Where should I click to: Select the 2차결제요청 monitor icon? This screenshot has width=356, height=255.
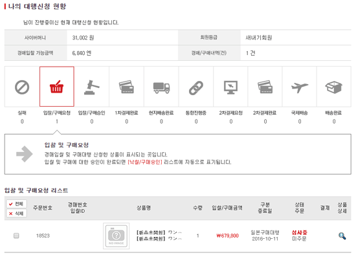[230, 87]
